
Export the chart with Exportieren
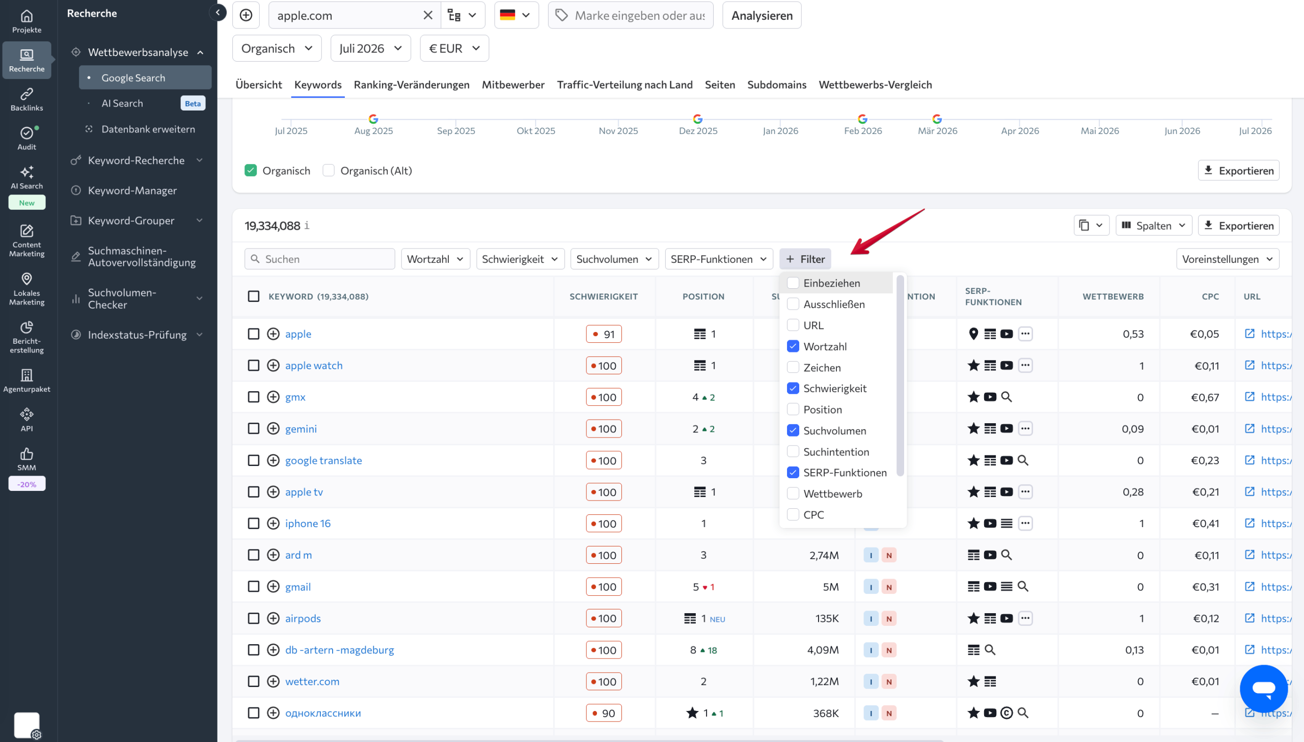coord(1238,171)
